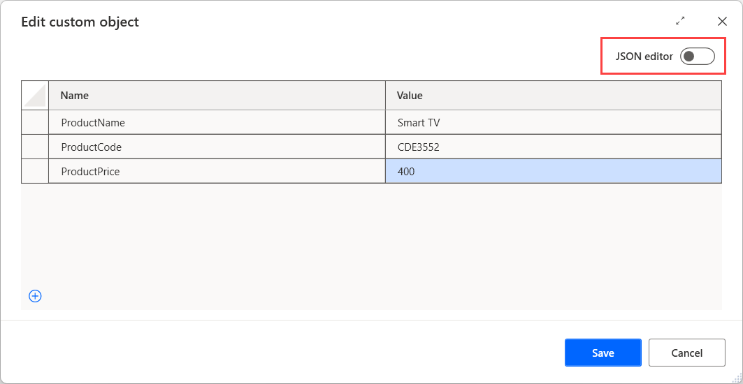The height and width of the screenshot is (384, 743).
Task: Edit the Smart TV value cell
Action: tap(552, 123)
